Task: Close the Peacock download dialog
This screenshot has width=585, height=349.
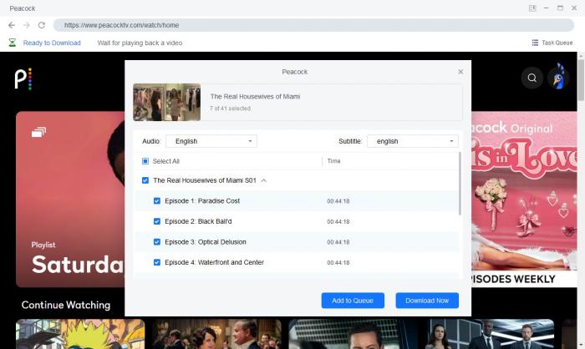Action: pos(460,72)
